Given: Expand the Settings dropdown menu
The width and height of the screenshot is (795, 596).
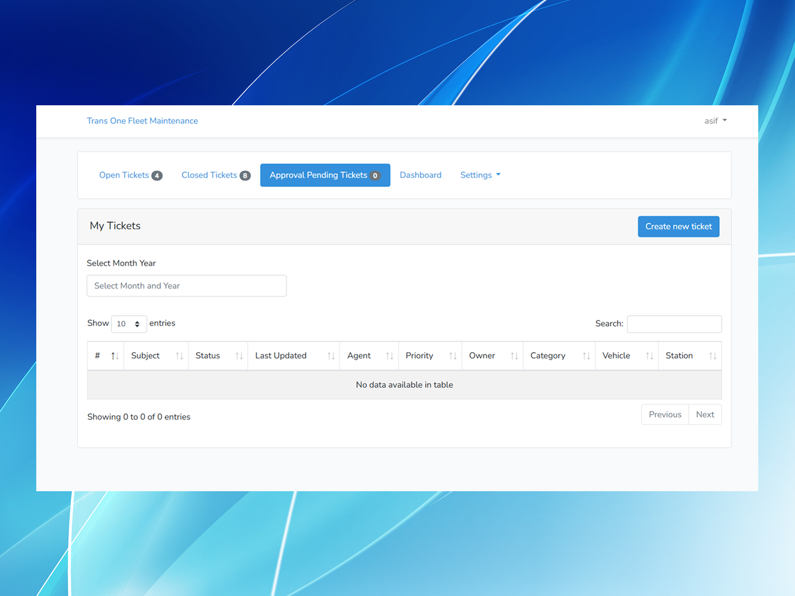Looking at the screenshot, I should (x=480, y=175).
